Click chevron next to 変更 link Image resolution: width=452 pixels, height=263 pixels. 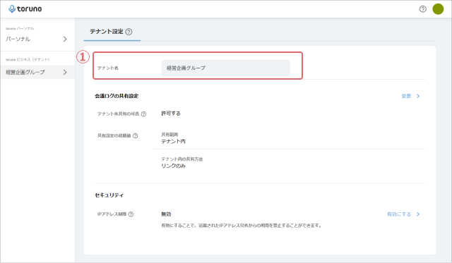[418, 96]
